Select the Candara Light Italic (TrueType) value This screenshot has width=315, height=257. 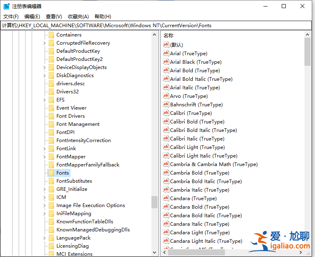[x=206, y=241]
